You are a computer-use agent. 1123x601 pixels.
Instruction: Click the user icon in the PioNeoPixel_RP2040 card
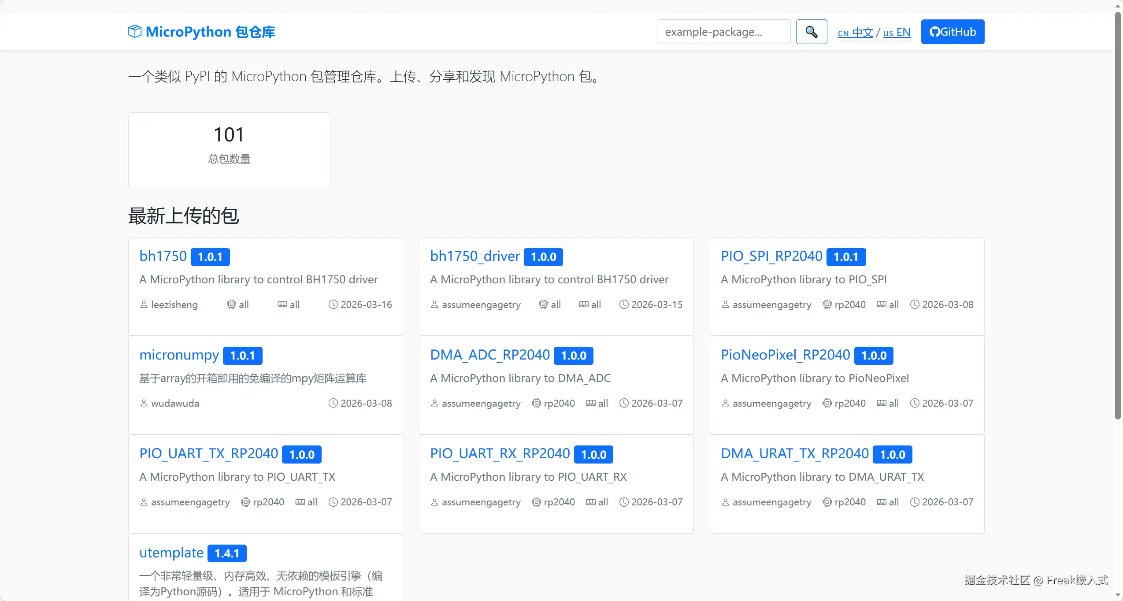point(725,403)
